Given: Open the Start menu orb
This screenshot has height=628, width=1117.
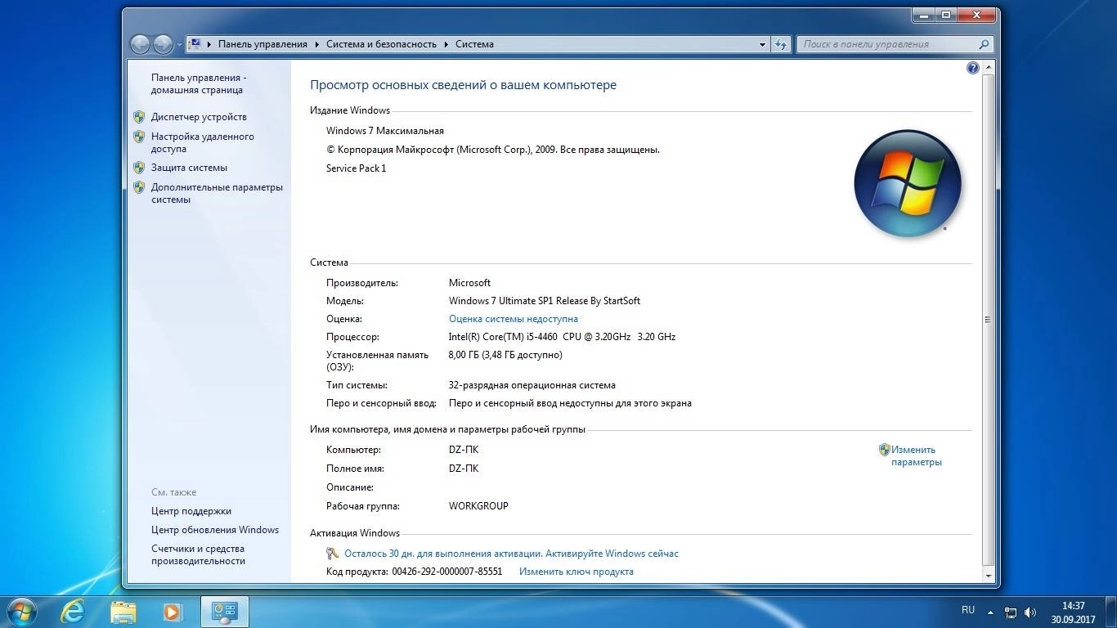Looking at the screenshot, I should coord(21,611).
